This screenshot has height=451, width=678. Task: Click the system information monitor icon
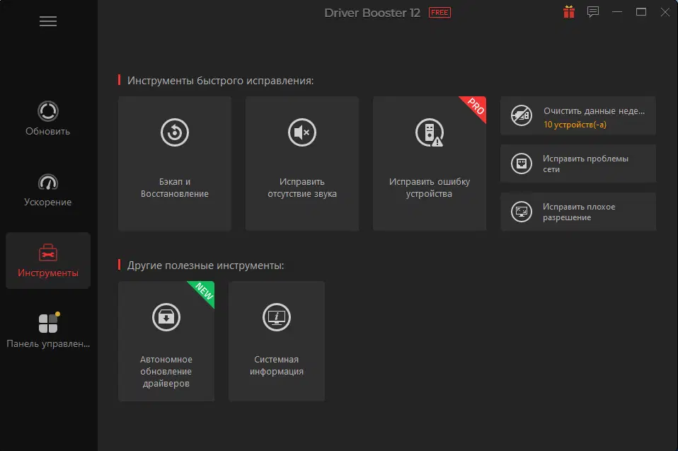point(277,317)
